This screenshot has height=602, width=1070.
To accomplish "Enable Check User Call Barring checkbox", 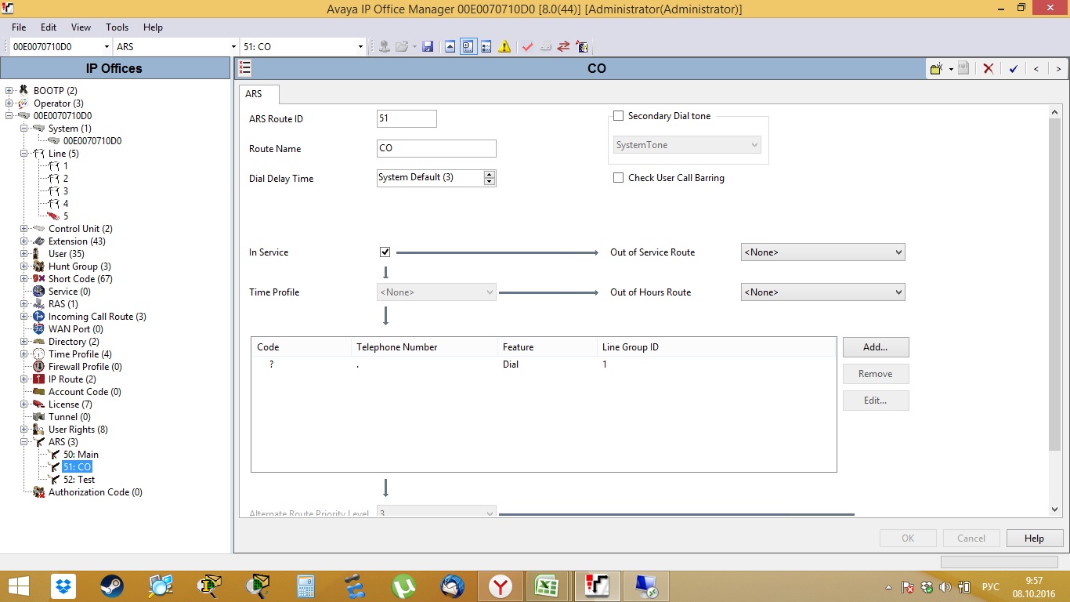I will pos(619,178).
